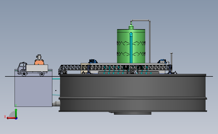Viewport: 218px width, 134px height.
Task: Pick the truck's front wheel
Action: point(24,74)
